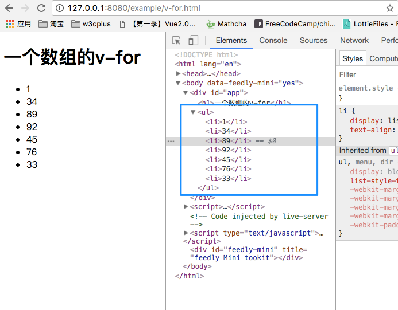Select the <li>92</li> DOM node
This screenshot has width=398, height=310.
tap(228, 150)
